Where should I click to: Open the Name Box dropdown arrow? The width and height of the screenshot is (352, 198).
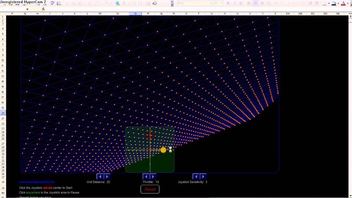point(27,9)
